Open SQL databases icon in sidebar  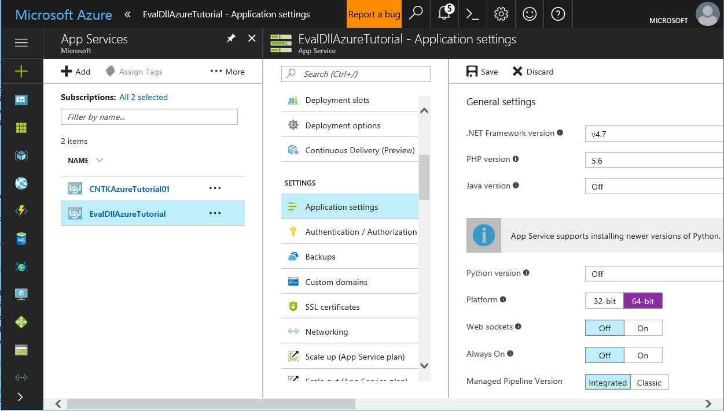click(21, 239)
